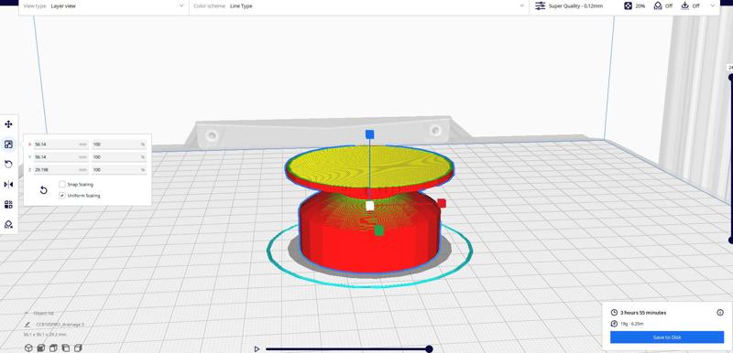Edit model name using the pencil icon
Screen dimensions: 733x353
27,324
